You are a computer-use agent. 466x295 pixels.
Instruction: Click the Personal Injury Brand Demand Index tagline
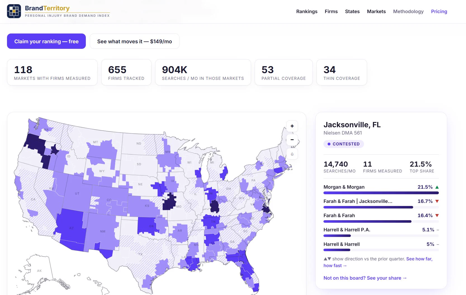pos(67,16)
